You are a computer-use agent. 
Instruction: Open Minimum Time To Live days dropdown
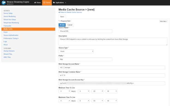click(65, 91)
